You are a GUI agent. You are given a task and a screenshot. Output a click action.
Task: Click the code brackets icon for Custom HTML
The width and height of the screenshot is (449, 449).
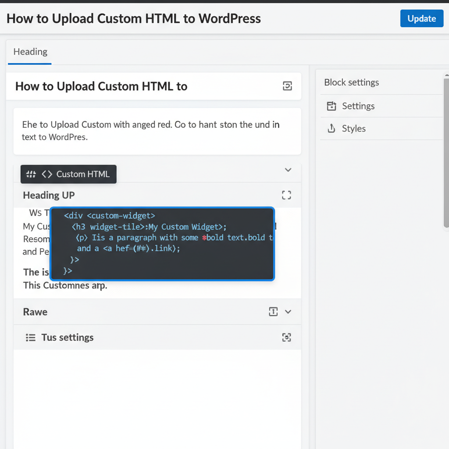[47, 174]
